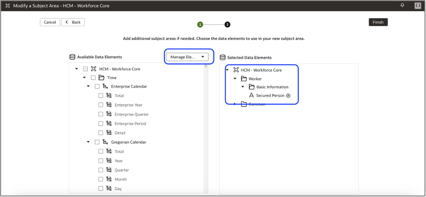Click the Secured Person attribute icon

(251, 95)
